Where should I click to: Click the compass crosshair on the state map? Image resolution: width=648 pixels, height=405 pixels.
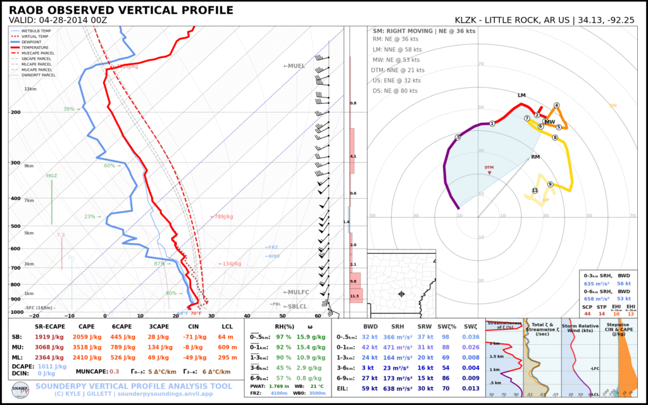pyautogui.click(x=402, y=293)
